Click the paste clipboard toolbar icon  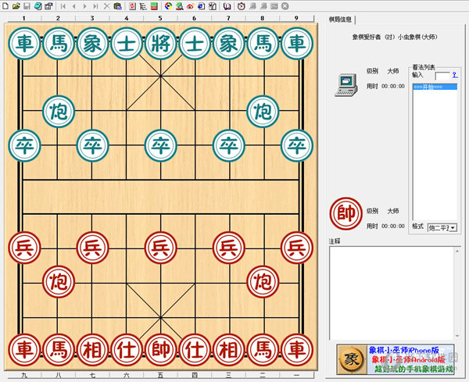pos(117,6)
